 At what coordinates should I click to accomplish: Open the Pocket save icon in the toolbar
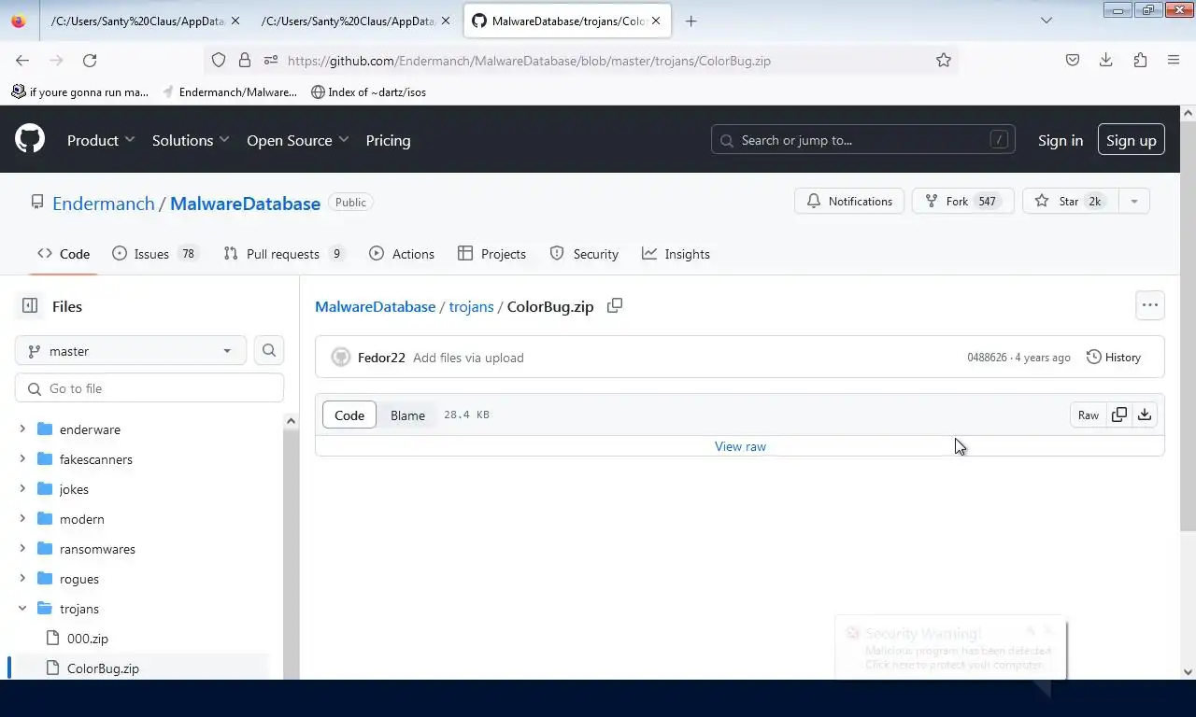click(x=1073, y=60)
